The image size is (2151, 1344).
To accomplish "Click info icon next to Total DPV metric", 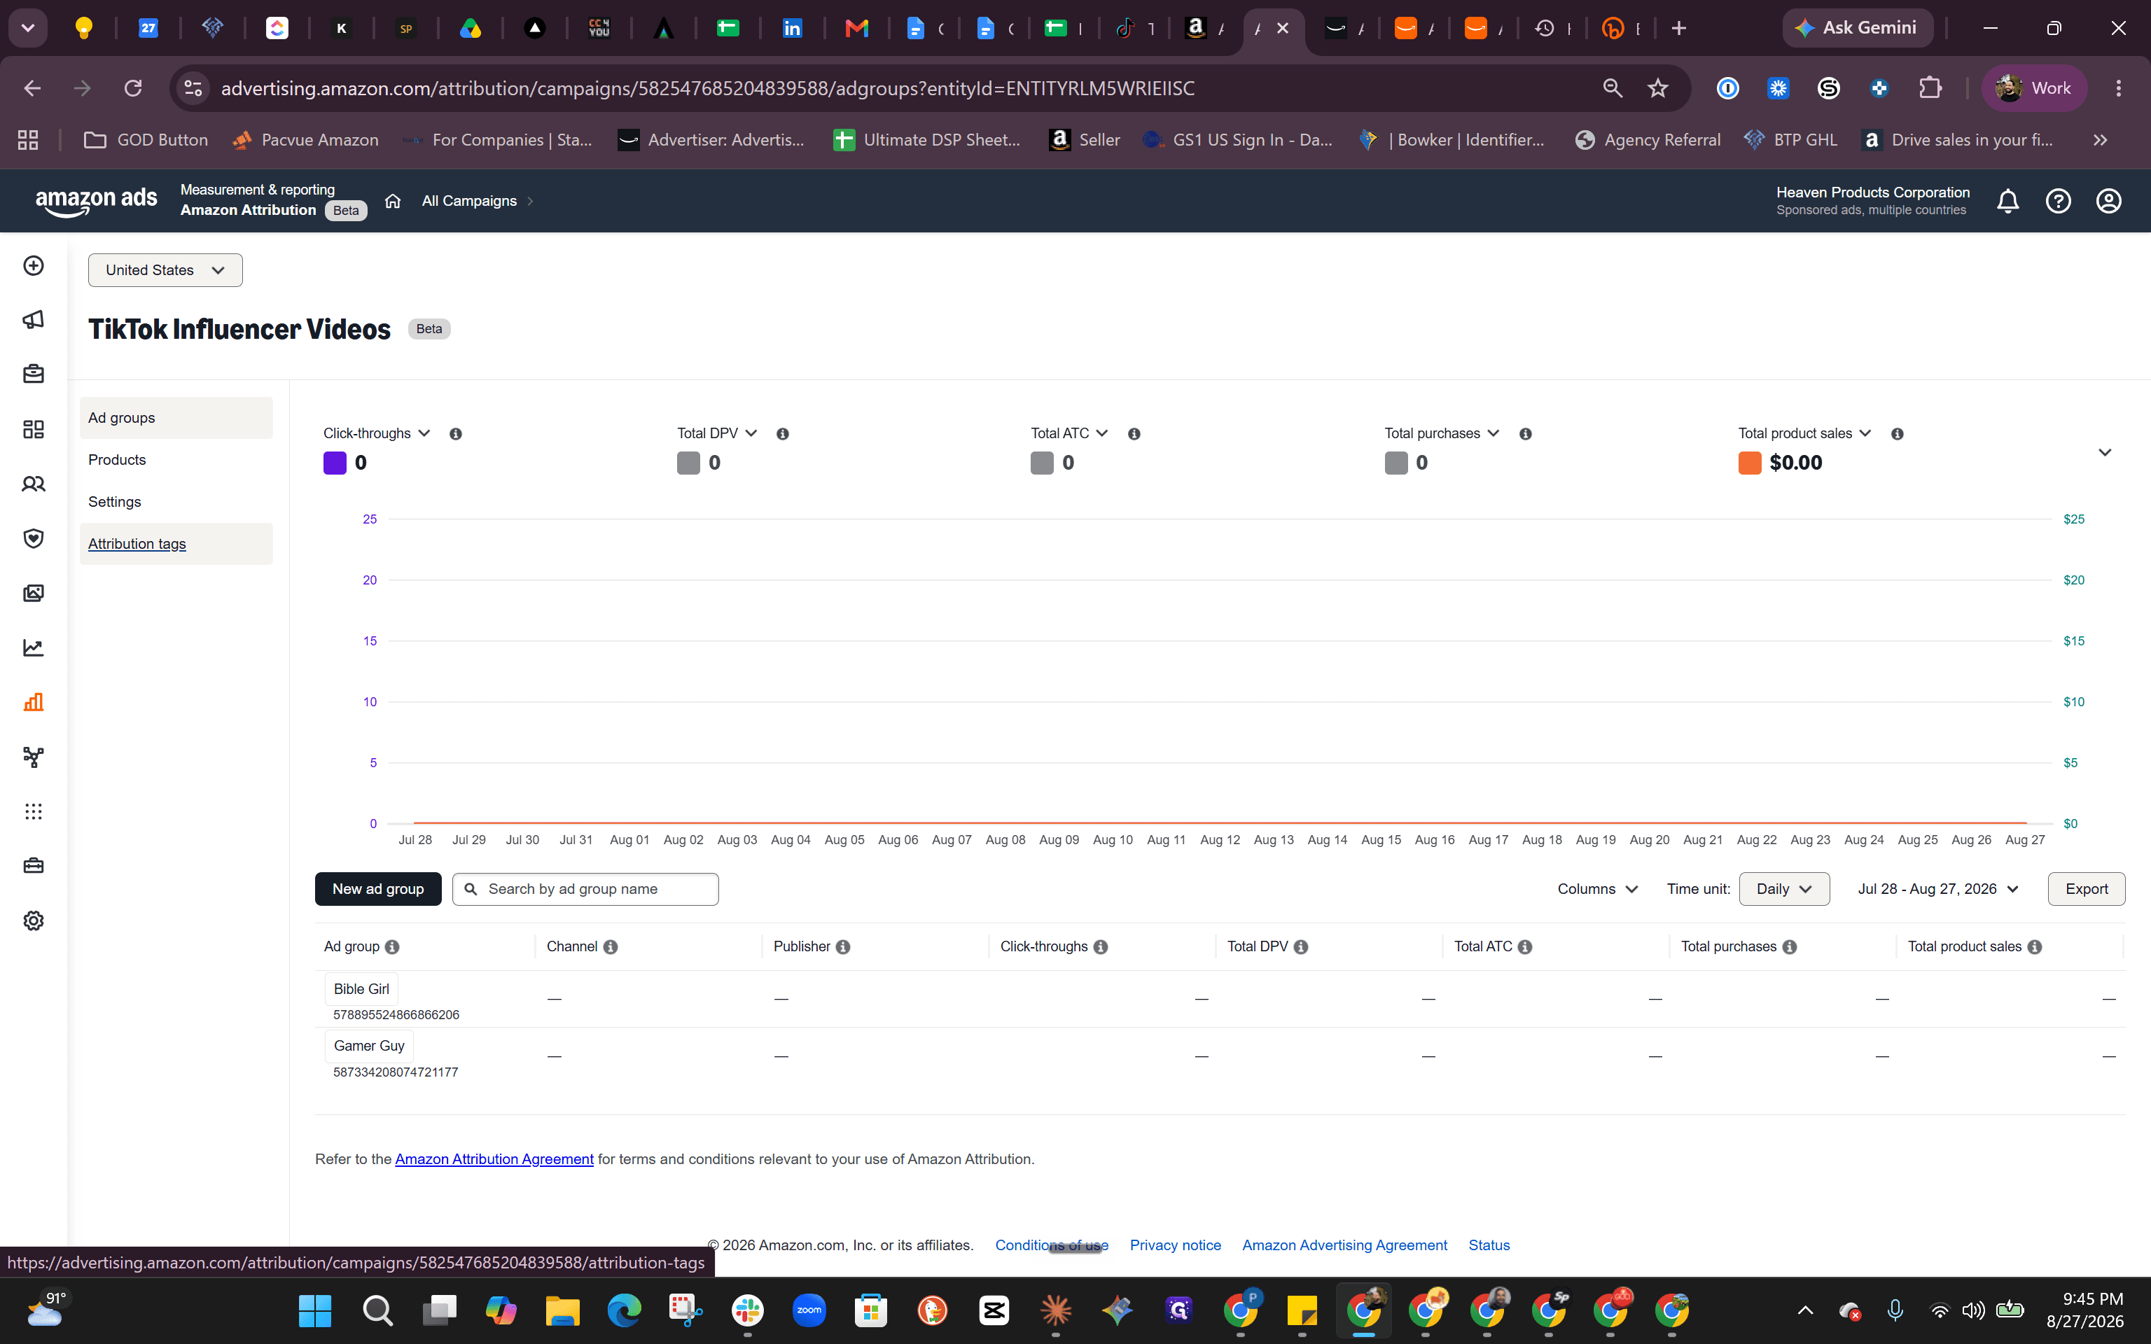I will [783, 434].
